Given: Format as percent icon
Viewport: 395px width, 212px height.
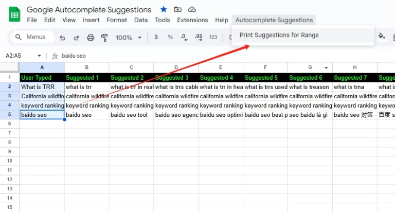Looking at the screenshot, I should pos(170,38).
